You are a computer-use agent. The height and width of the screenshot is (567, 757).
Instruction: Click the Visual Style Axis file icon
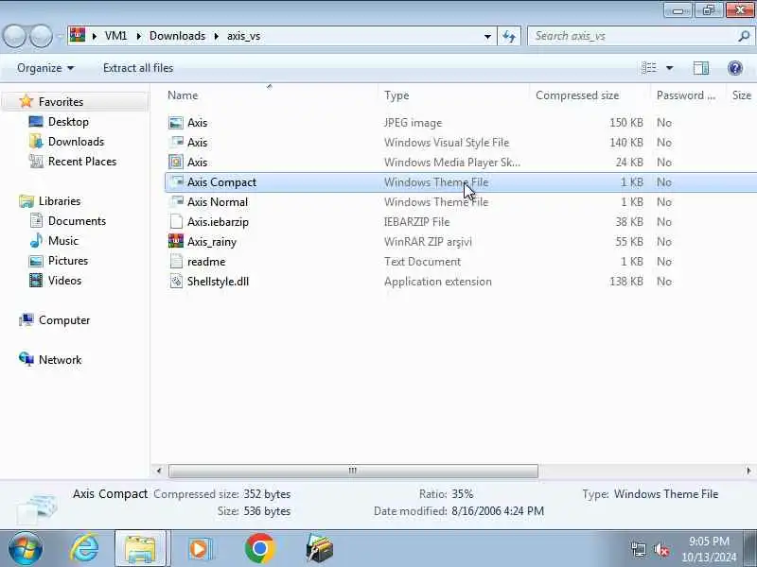coord(176,143)
